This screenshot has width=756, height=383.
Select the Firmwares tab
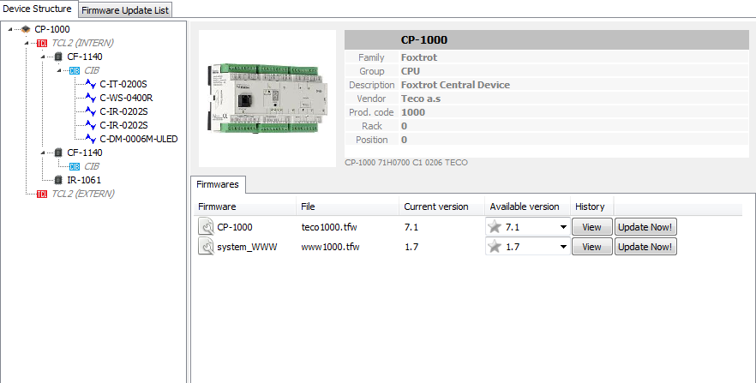tap(218, 184)
